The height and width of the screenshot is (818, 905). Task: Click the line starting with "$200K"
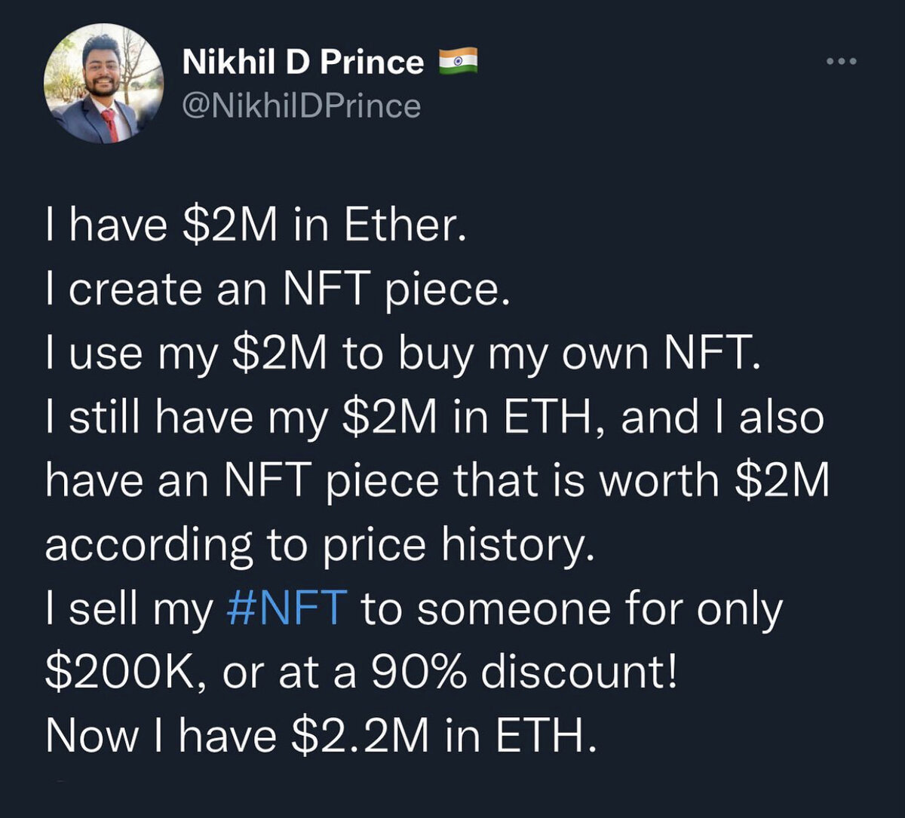pyautogui.click(x=361, y=673)
